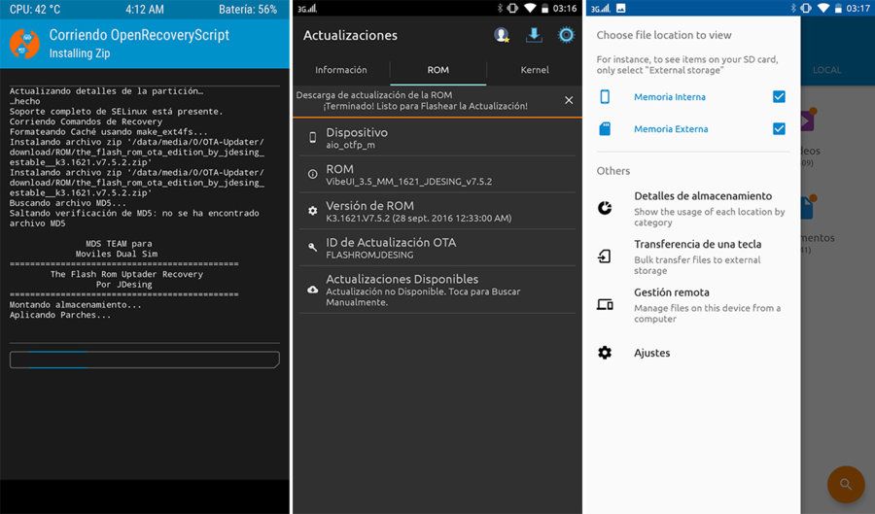Image resolution: width=875 pixels, height=514 pixels.
Task: Tap the Ajustes gear icon
Action: coord(605,353)
